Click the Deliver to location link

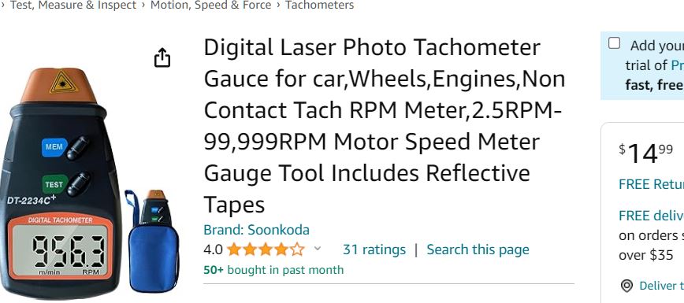click(661, 286)
